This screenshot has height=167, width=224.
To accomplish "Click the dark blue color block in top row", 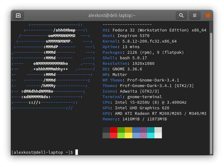I will [136, 130].
